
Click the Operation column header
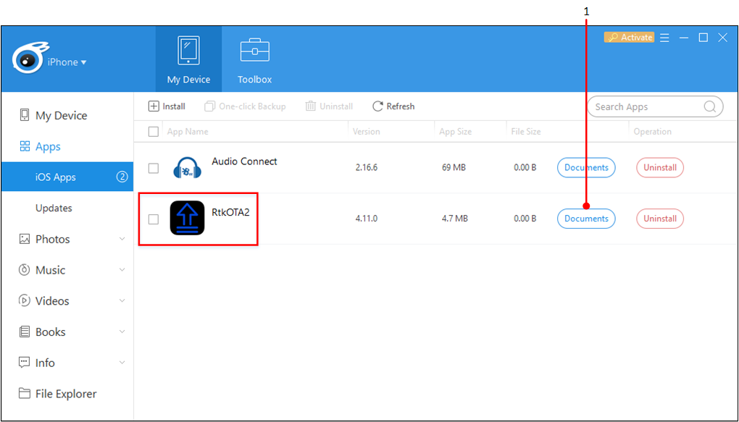tap(652, 132)
